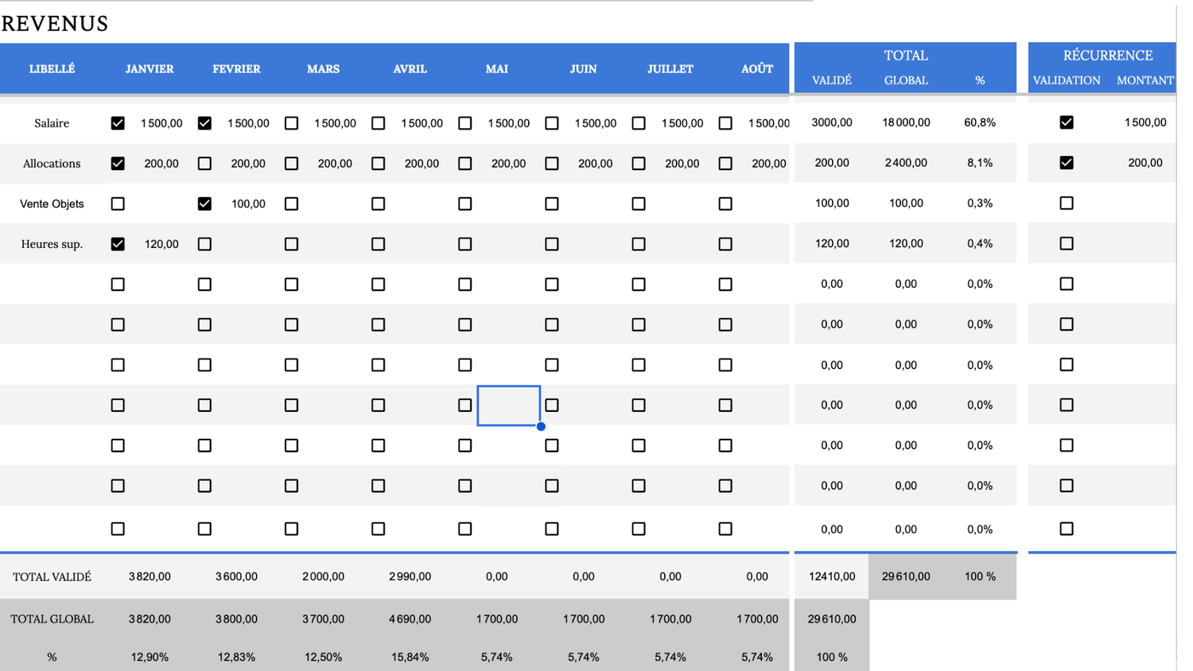Select TOTAL GLOBAL Avril value 4 690,00
This screenshot has width=1193, height=671.
tap(410, 619)
